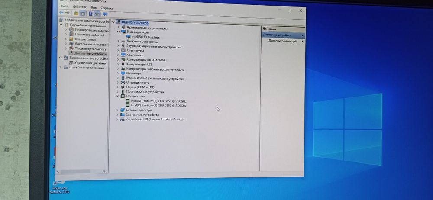433x200 pixels.
Task: Select the DESKTOP-937OG5S computer name
Action: point(135,23)
